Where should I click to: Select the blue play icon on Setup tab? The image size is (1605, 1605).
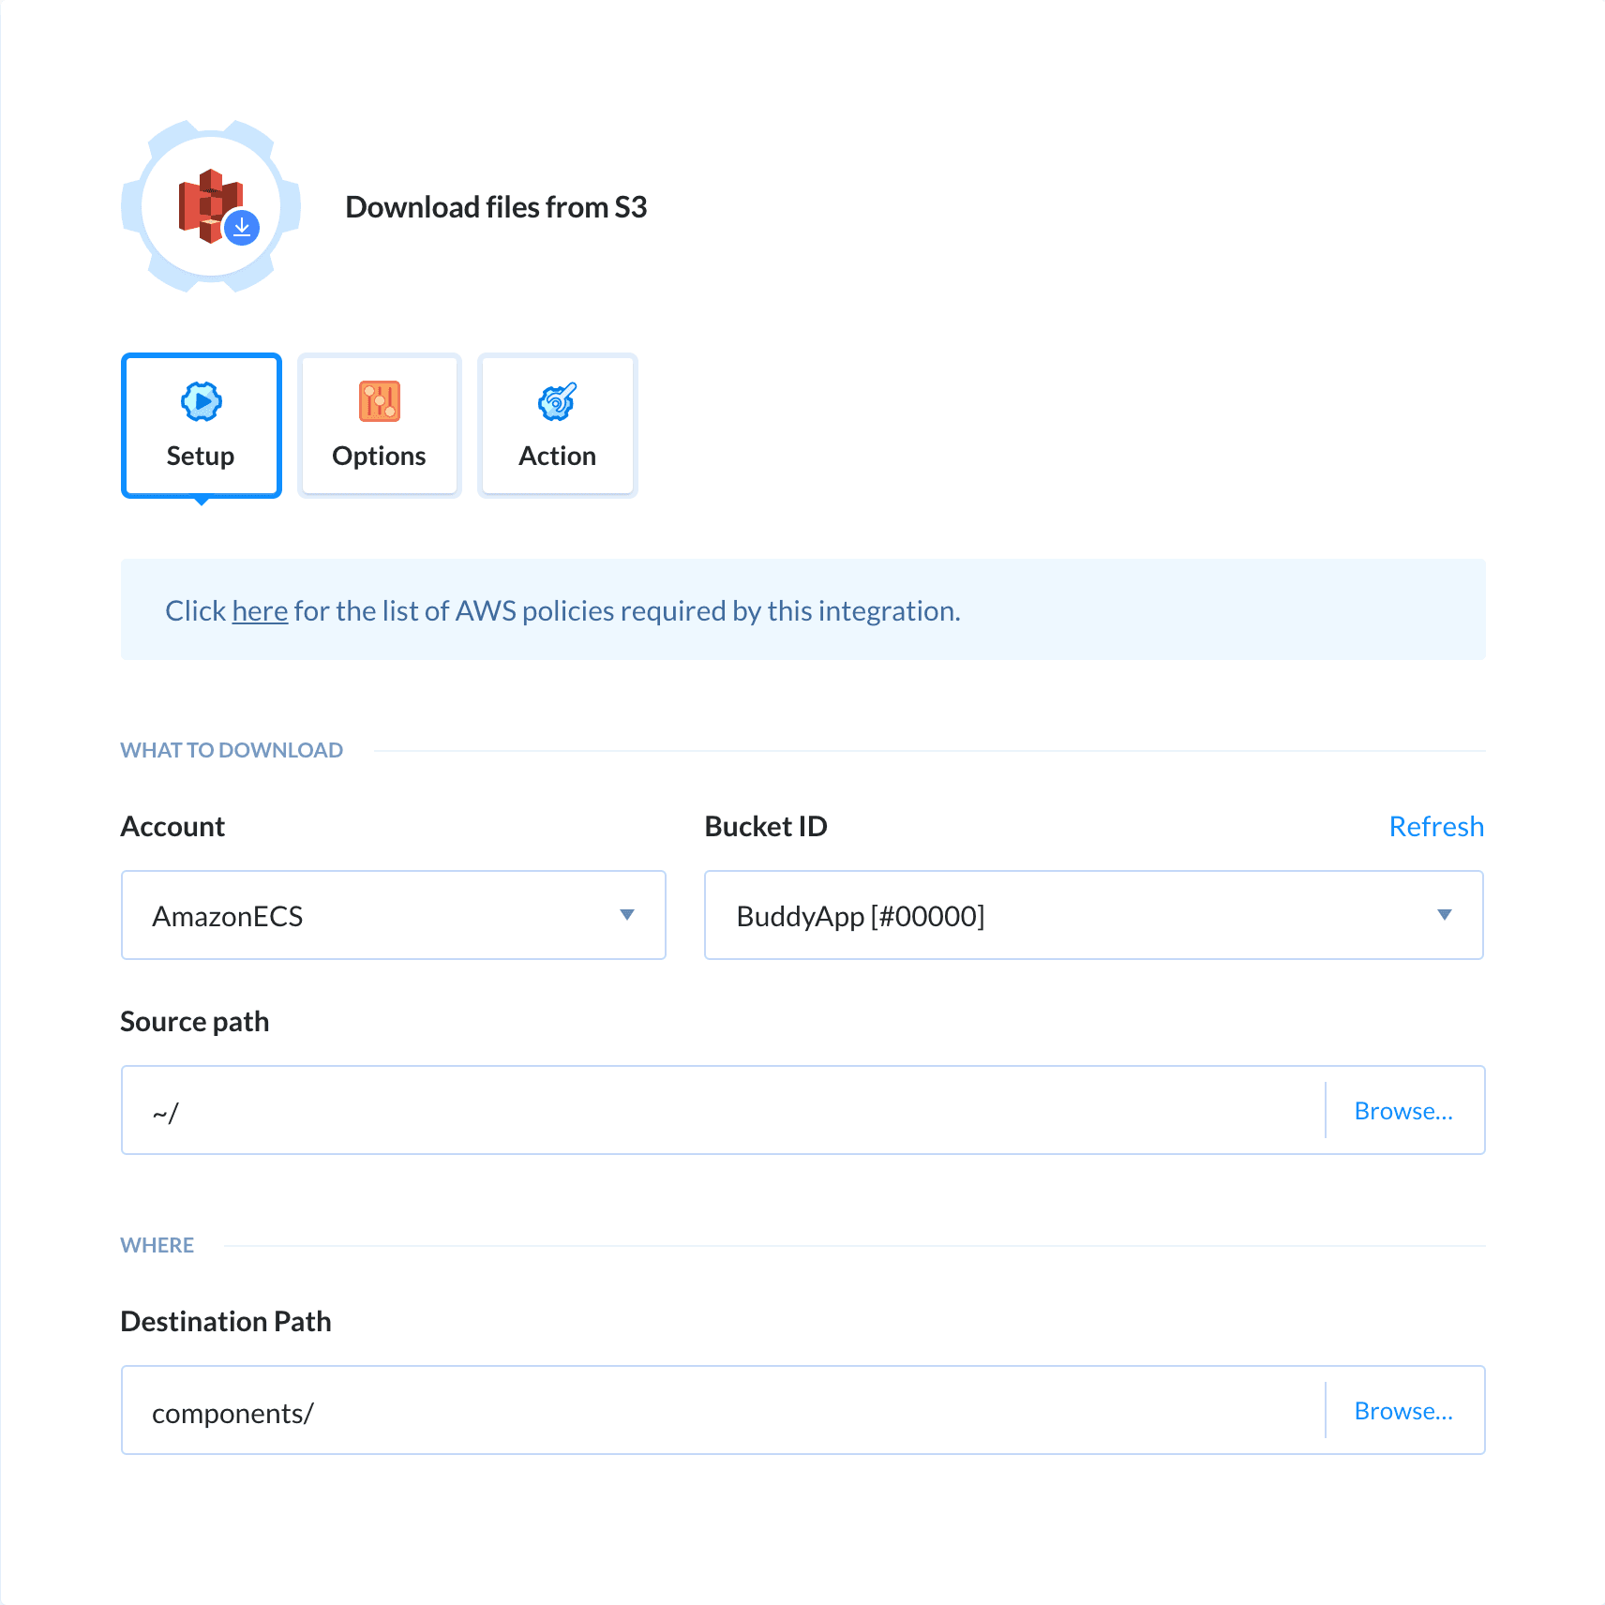coord(201,401)
